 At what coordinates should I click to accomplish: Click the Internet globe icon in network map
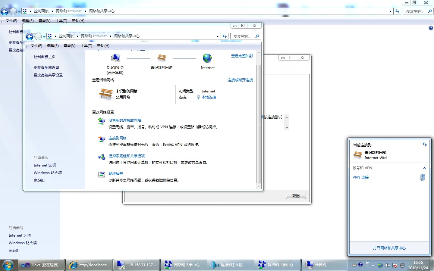207,58
